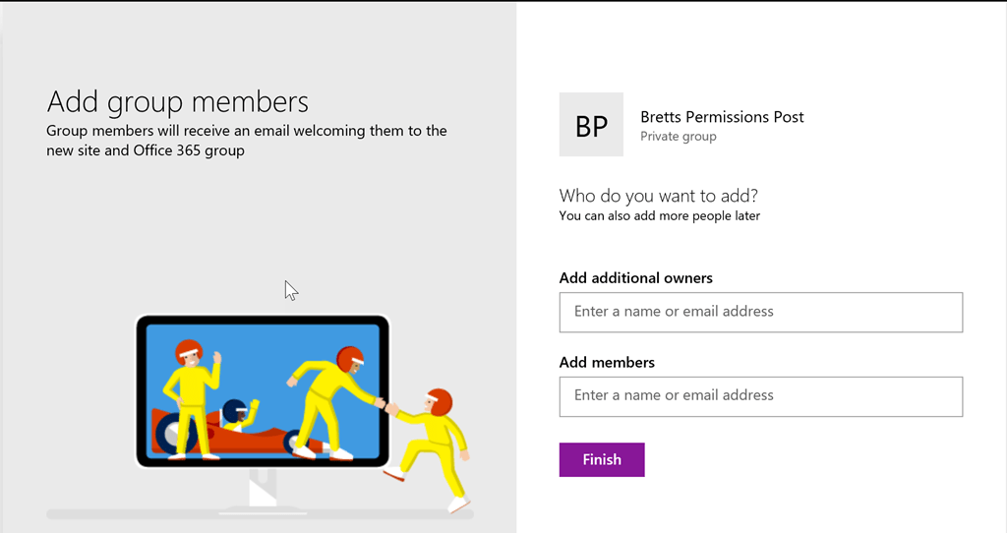Viewport: 1007px width, 533px height.
Task: Click the purple Finish button
Action: click(602, 460)
